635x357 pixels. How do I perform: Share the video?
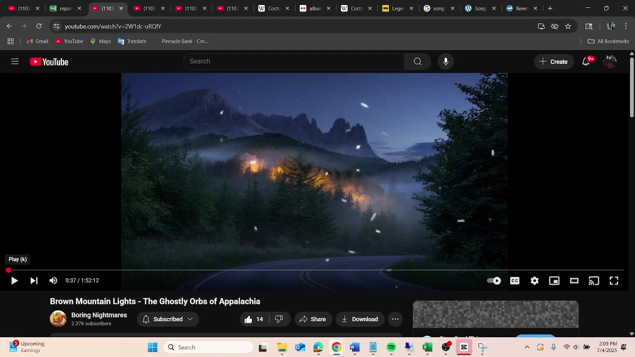pos(313,319)
